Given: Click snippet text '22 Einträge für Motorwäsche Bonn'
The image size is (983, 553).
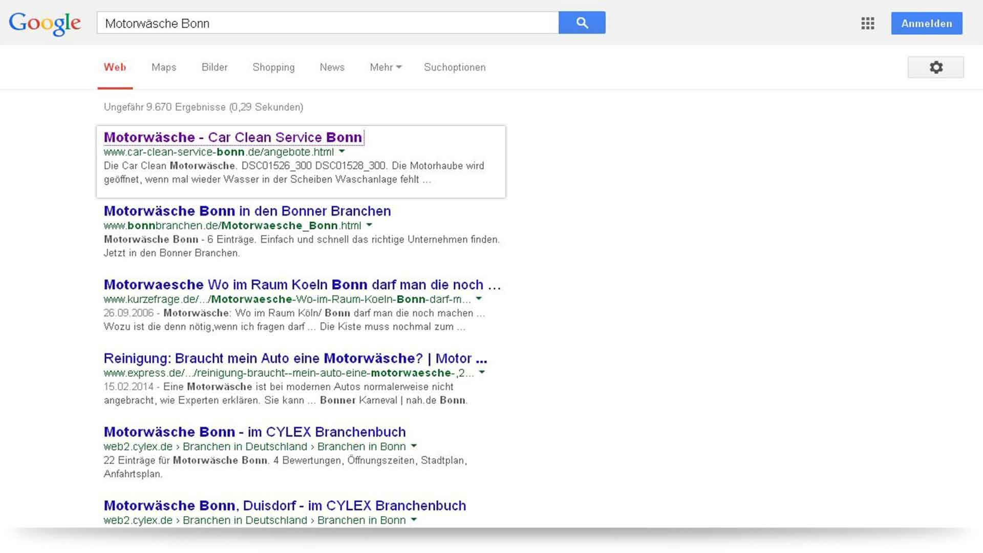Looking at the screenshot, I should (185, 460).
